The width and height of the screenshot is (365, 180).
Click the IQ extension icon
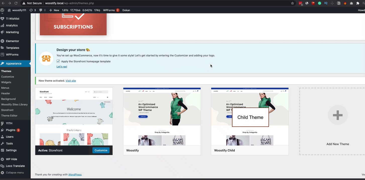point(326,3)
